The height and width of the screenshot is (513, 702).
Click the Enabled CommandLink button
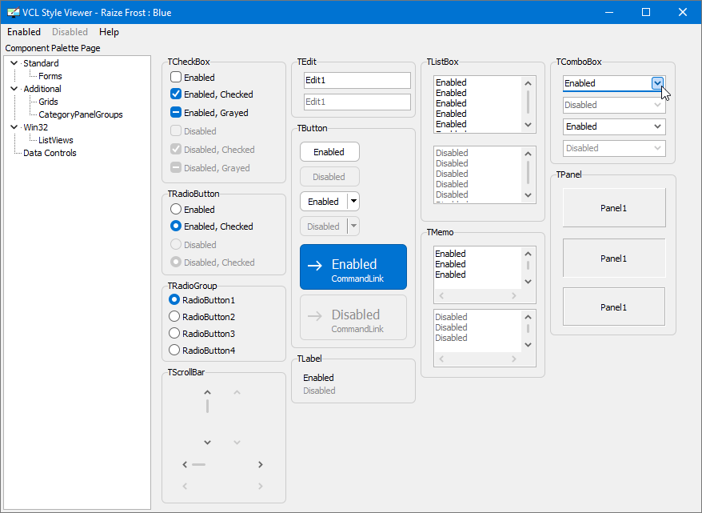pyautogui.click(x=353, y=267)
